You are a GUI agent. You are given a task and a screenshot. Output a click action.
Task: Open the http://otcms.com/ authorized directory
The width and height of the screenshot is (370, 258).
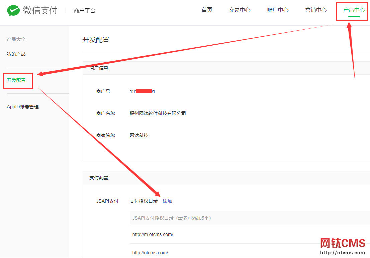(150, 252)
